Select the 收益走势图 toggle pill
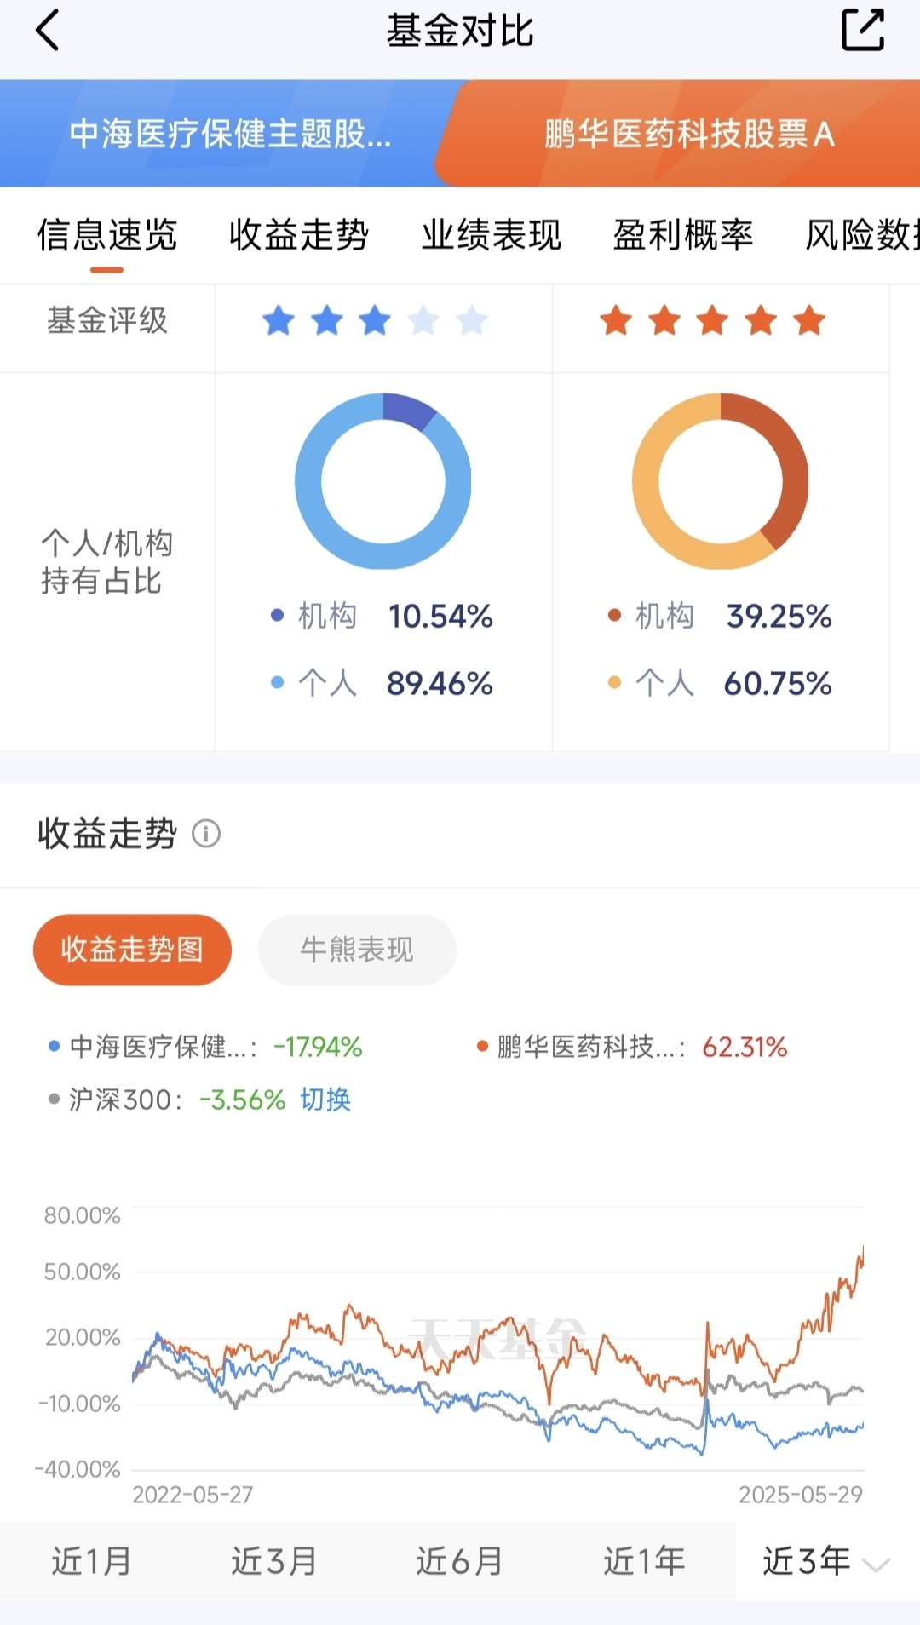This screenshot has width=920, height=1625. click(132, 950)
